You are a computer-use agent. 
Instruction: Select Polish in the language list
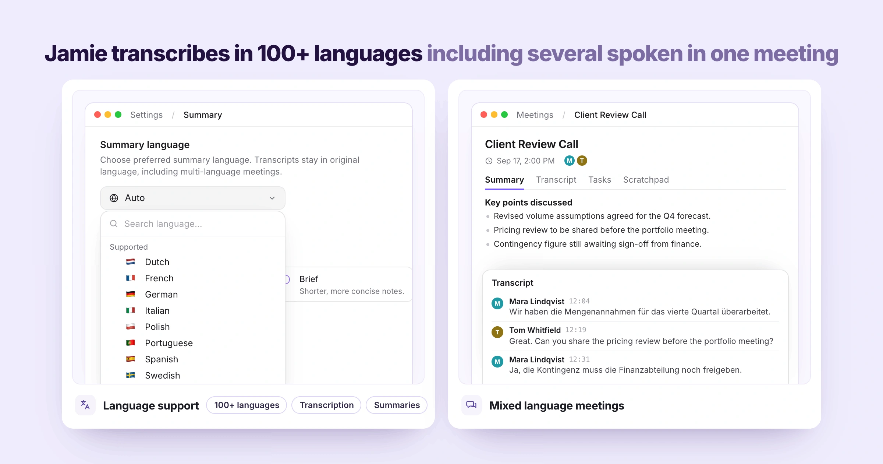click(x=192, y=327)
